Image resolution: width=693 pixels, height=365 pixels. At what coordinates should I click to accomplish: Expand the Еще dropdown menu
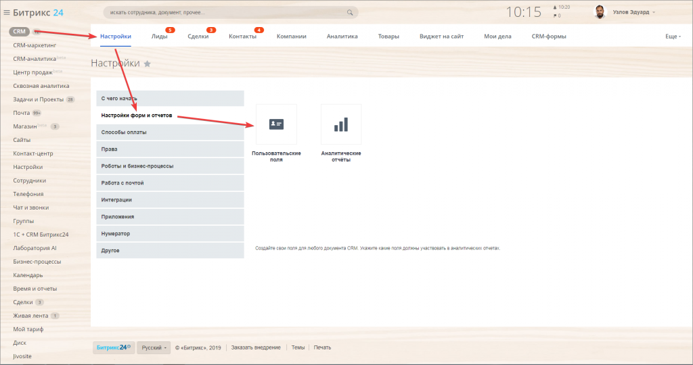pyautogui.click(x=673, y=36)
